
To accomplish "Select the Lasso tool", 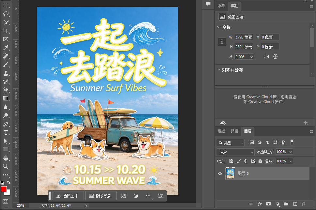I will click(x=6, y=14).
